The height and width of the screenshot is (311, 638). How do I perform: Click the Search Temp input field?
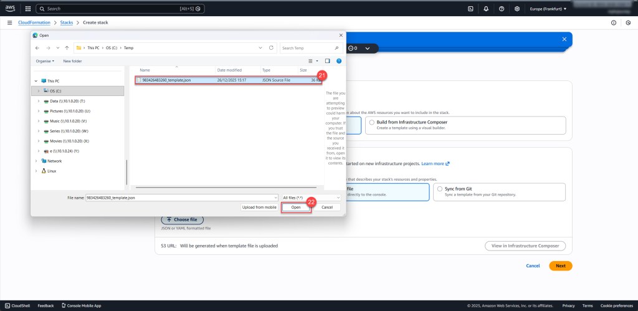coord(308,47)
